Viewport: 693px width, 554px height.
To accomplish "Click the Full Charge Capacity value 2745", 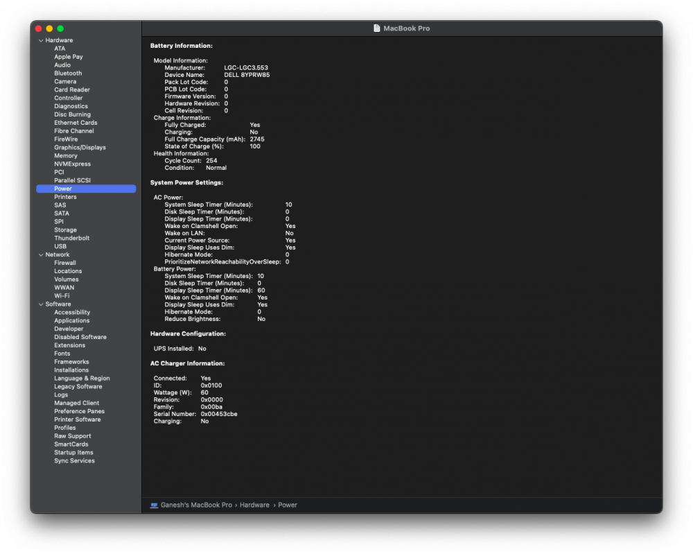I will 257,139.
